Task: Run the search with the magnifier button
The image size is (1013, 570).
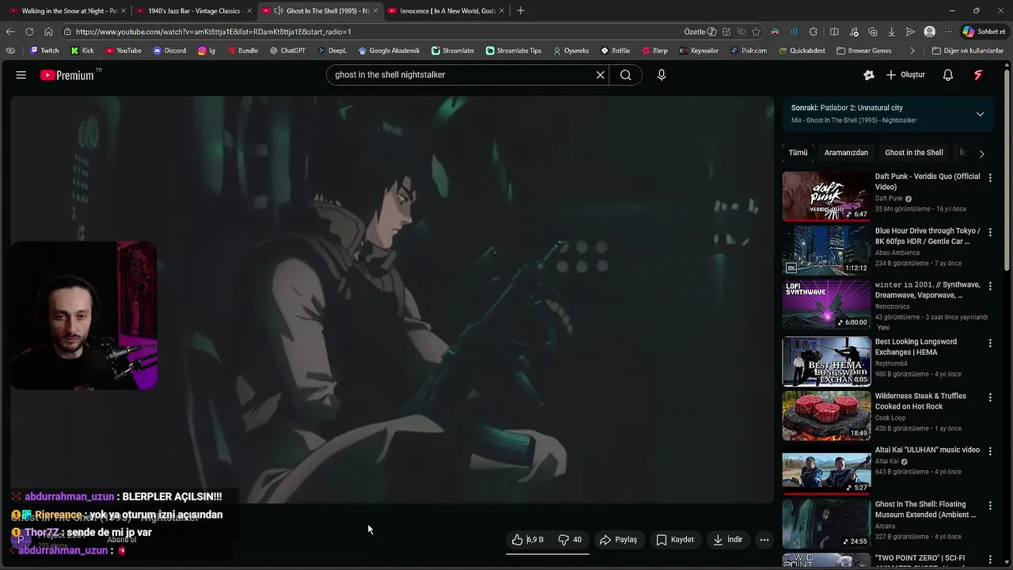Action: tap(625, 74)
